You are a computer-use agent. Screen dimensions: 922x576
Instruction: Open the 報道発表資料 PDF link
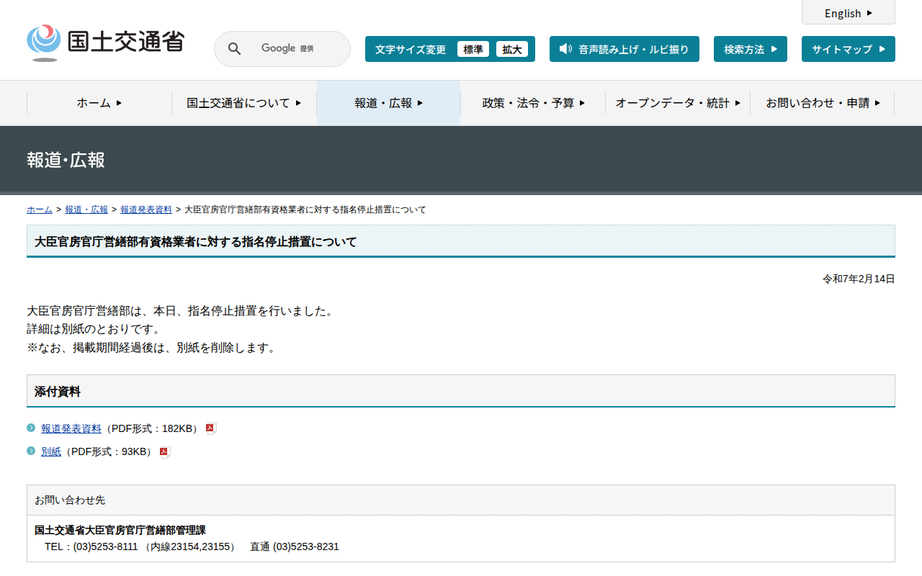click(71, 428)
